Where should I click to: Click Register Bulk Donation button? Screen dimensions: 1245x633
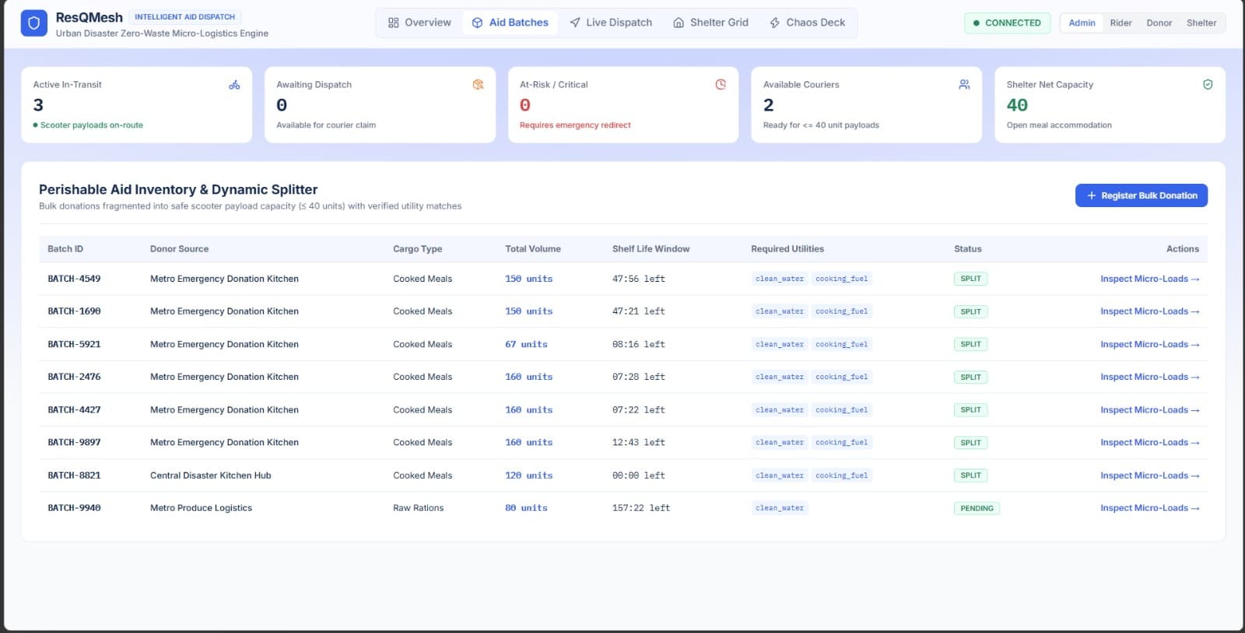pos(1142,195)
